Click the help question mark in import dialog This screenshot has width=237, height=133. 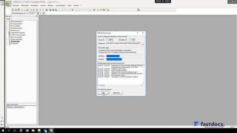click(x=137, y=33)
